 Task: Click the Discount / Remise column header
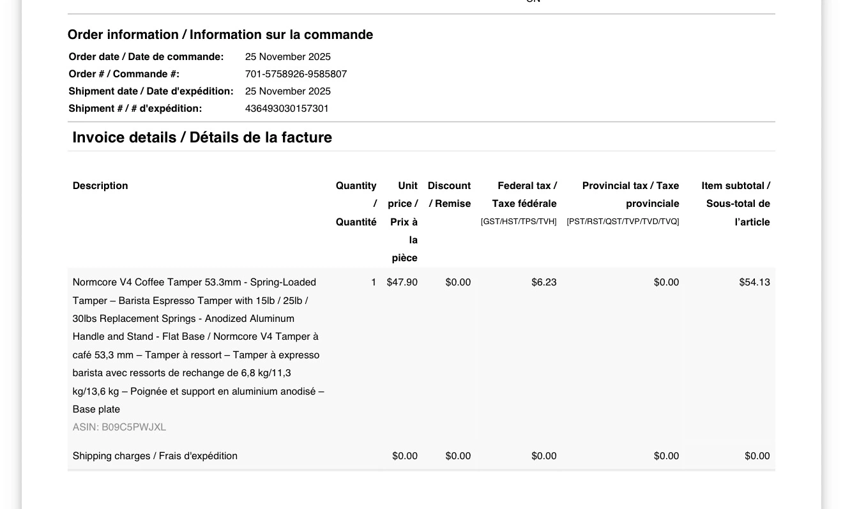(x=450, y=195)
